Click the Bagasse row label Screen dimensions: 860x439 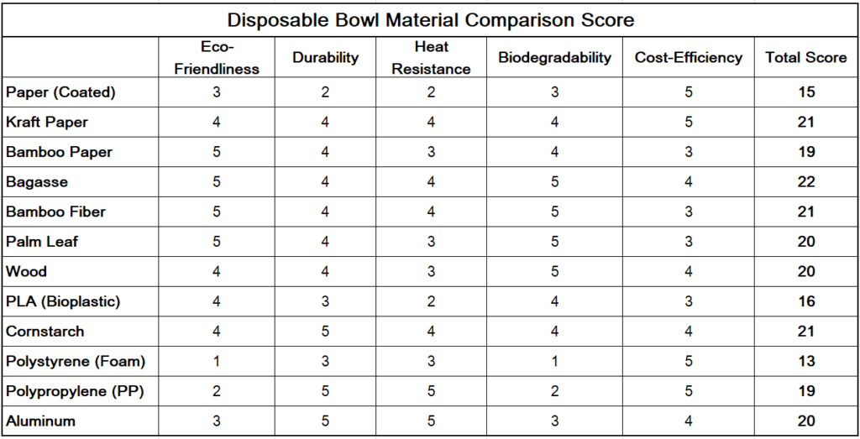click(37, 182)
